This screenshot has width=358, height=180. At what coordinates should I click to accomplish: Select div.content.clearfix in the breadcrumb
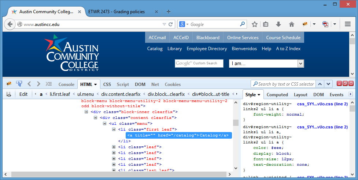tap(121, 94)
